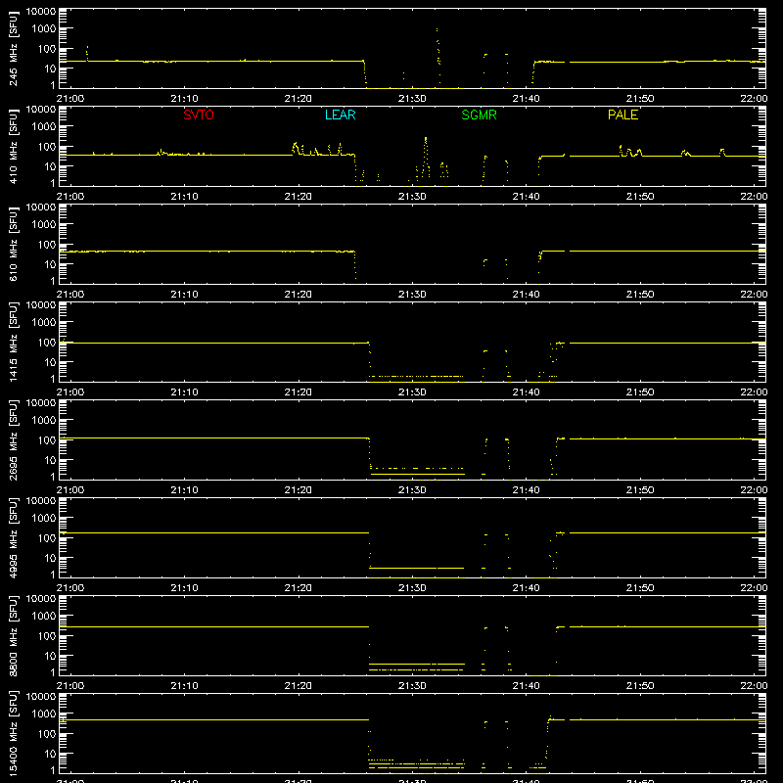Click 21:00 tick label under 2695 MHz plot
The height and width of the screenshot is (783, 783).
(x=70, y=490)
